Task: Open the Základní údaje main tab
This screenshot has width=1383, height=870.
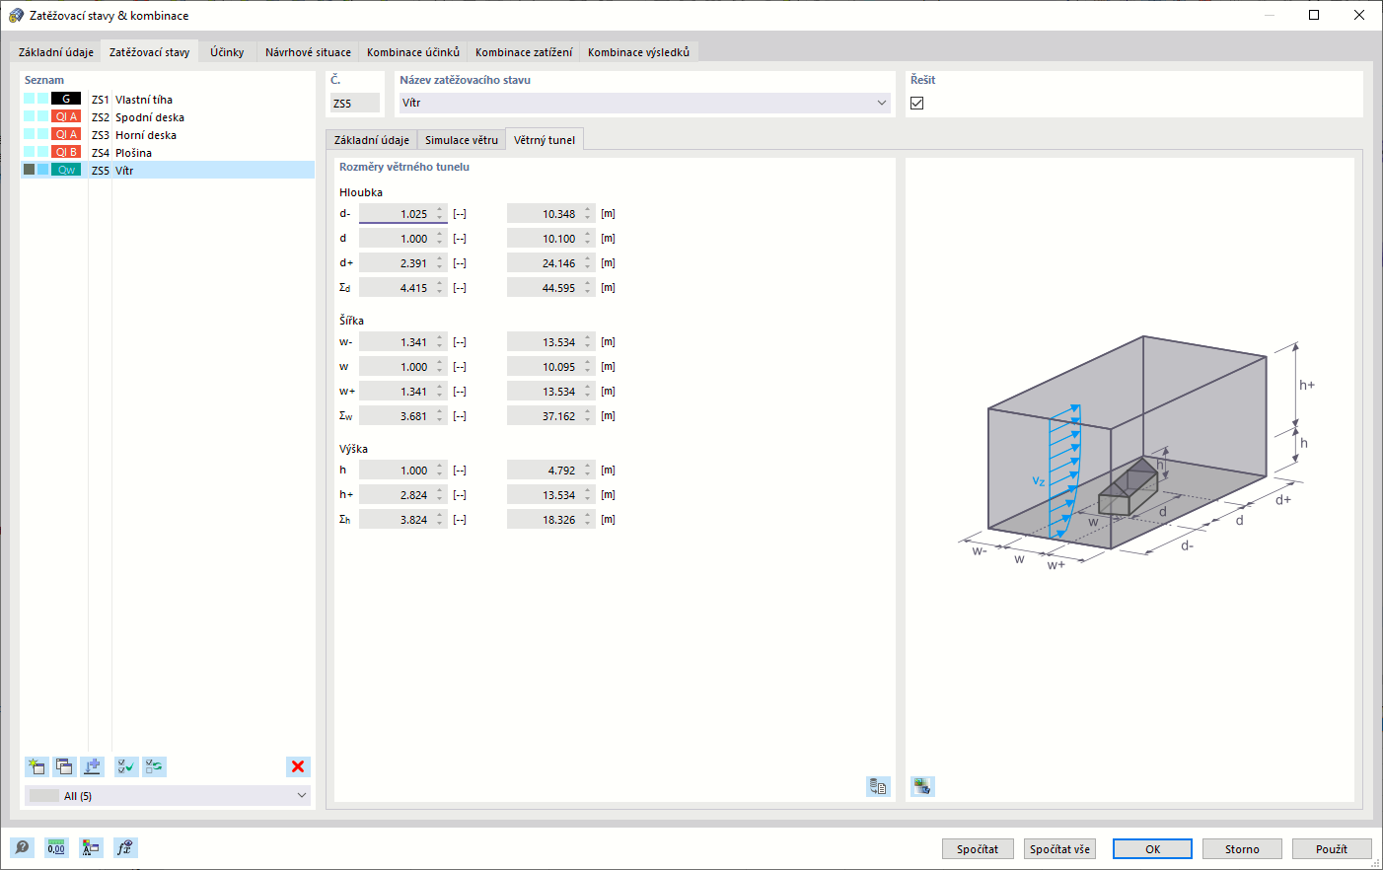Action: 56,52
